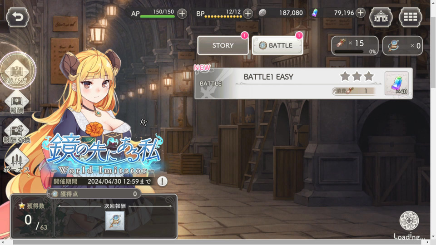This screenshot has width=436, height=245.
Task: Click the ticket counter showing x15
Action: [355, 45]
